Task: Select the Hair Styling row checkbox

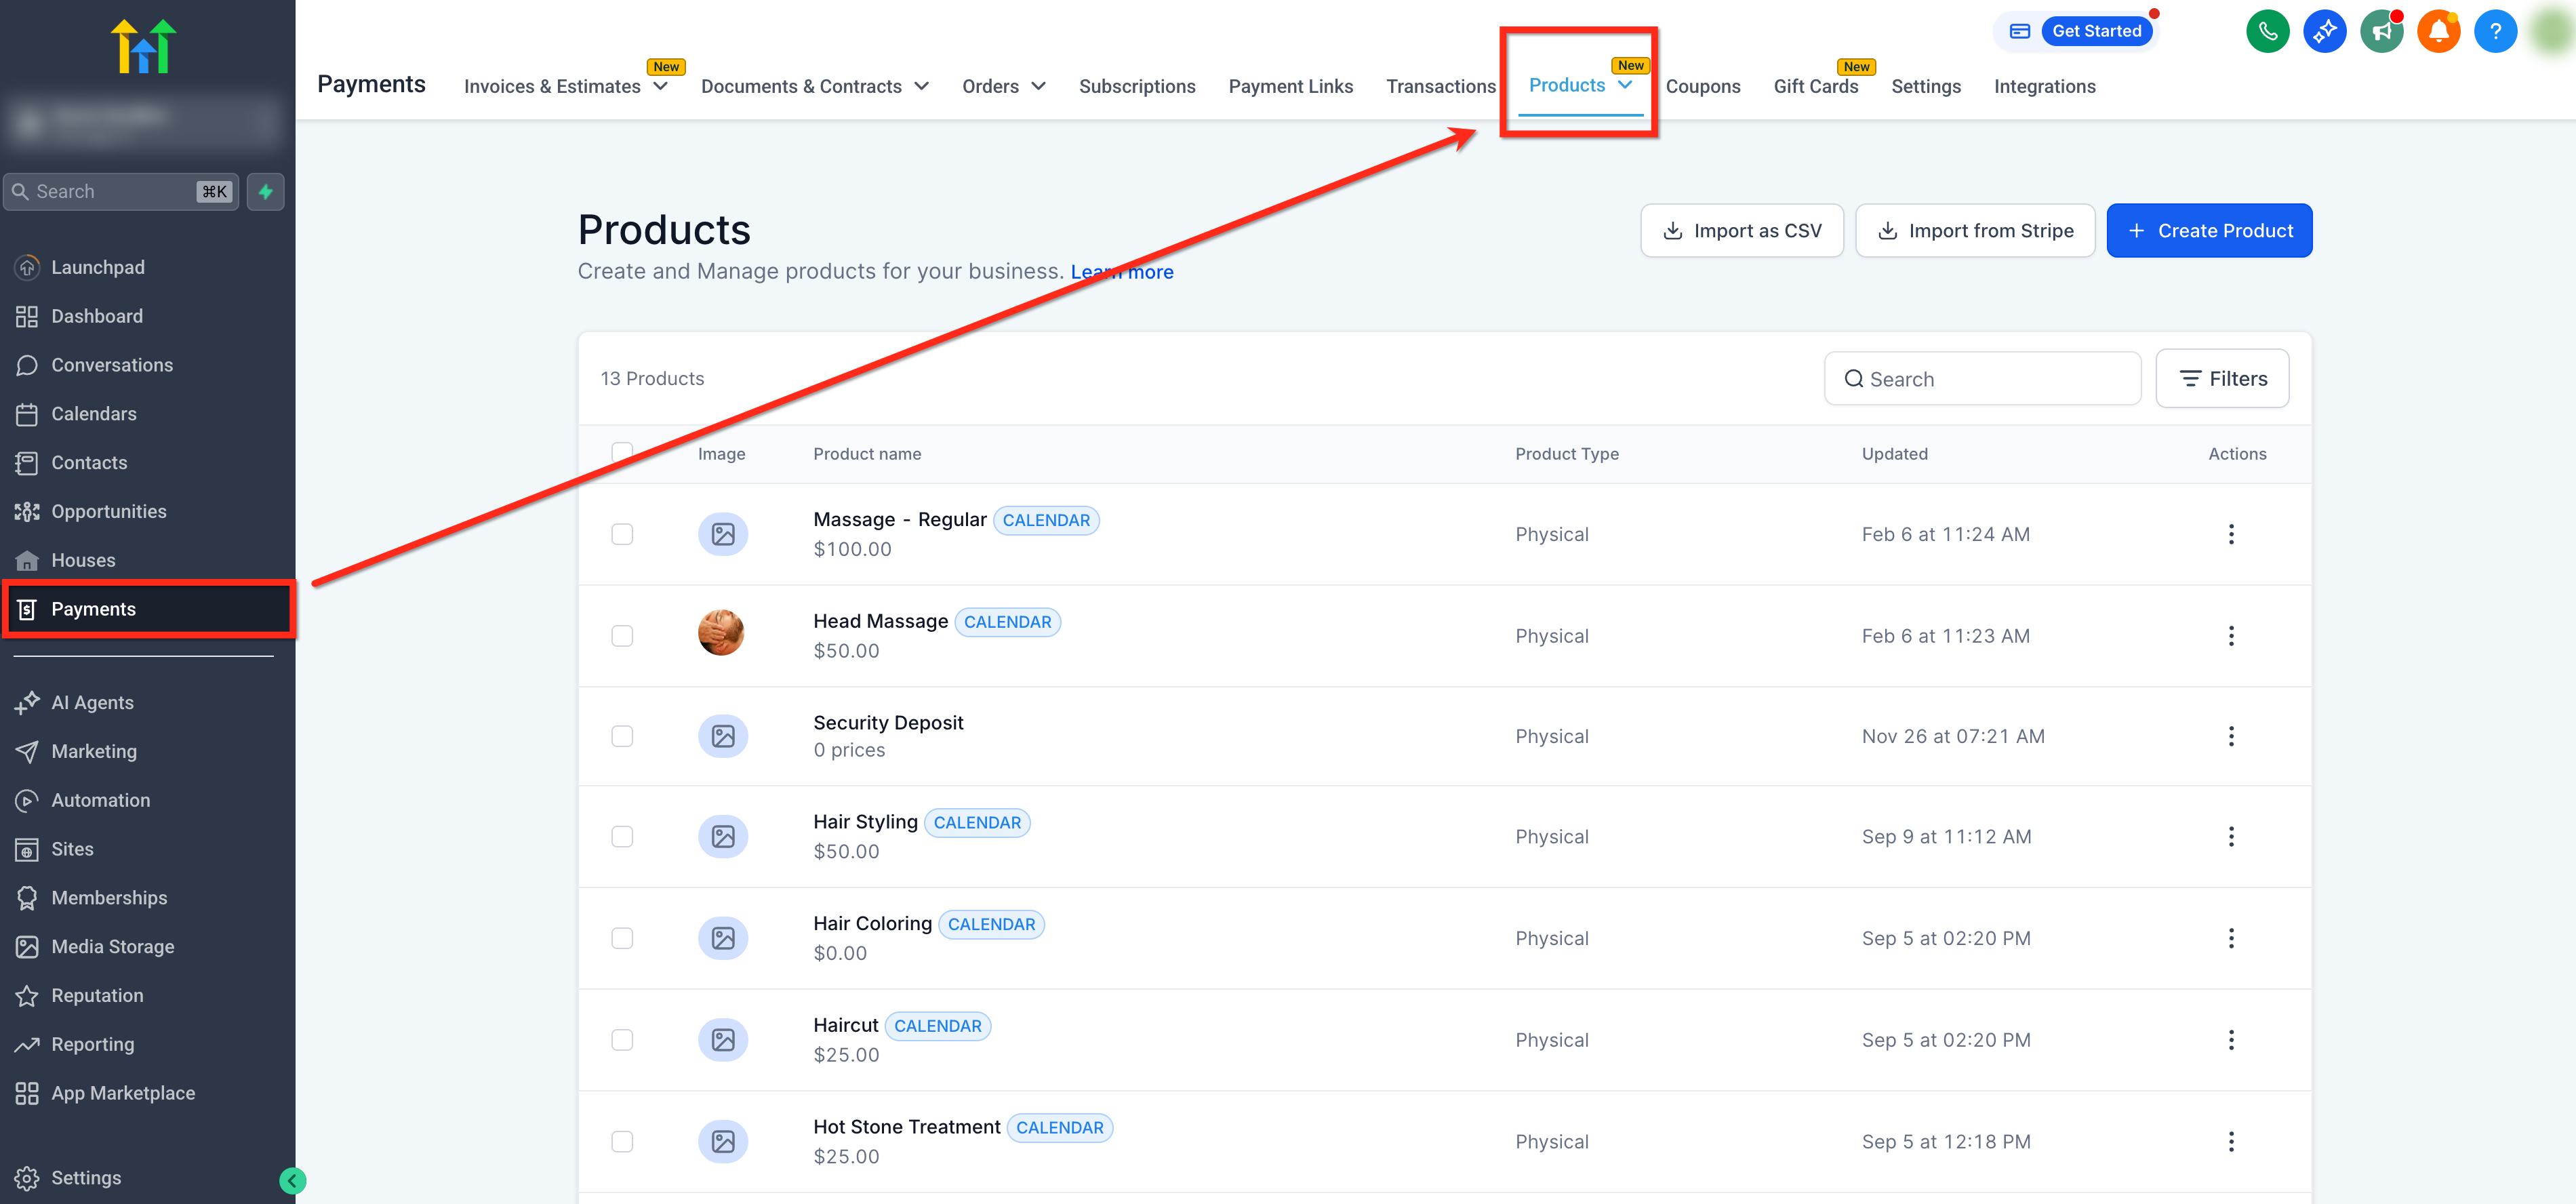Action: (x=622, y=836)
